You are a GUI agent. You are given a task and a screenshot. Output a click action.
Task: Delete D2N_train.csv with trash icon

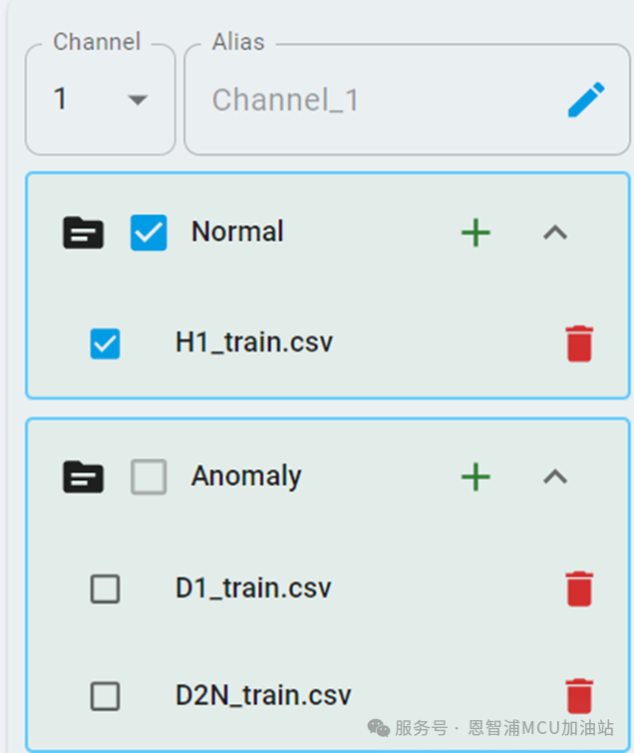(x=579, y=695)
